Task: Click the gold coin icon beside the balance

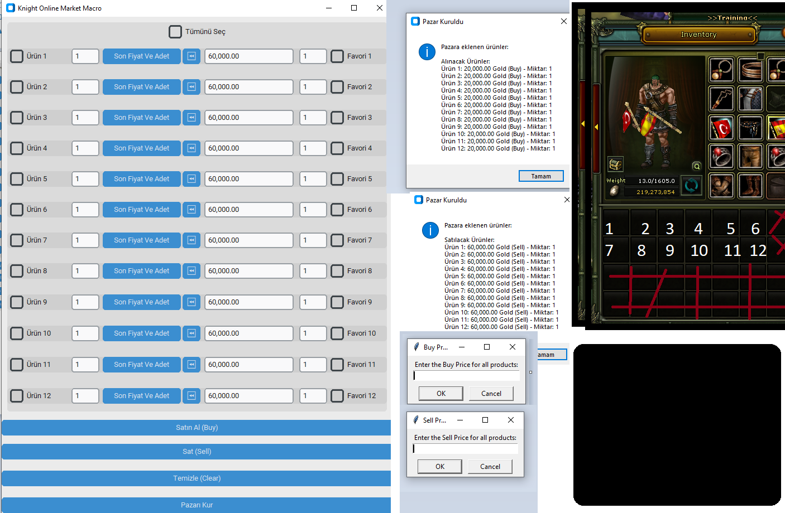Action: [x=615, y=191]
